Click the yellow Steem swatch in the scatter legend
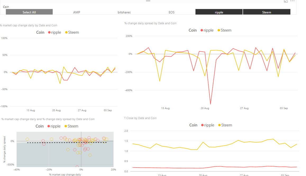The width and height of the screenshot is (306, 176). 66,126
